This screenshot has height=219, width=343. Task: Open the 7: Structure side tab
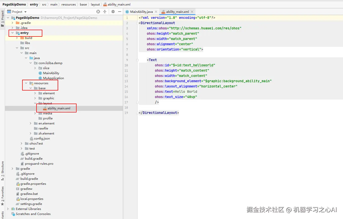point(3,171)
